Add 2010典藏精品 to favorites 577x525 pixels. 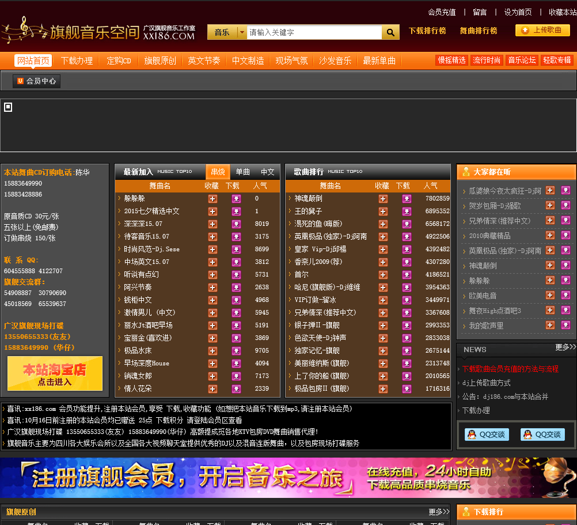coord(550,235)
